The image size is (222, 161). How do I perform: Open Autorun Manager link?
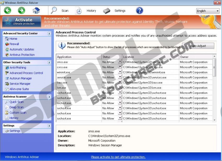point(21,78)
